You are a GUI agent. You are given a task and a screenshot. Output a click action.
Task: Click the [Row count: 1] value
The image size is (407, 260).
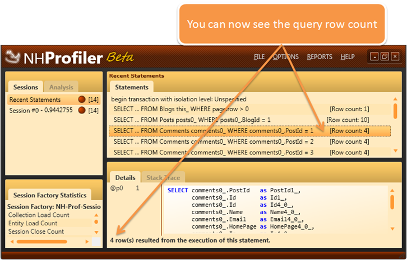tap(349, 109)
